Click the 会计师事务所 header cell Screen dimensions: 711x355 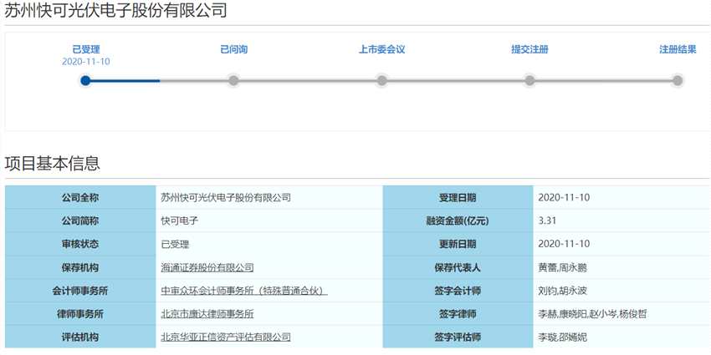tap(80, 291)
